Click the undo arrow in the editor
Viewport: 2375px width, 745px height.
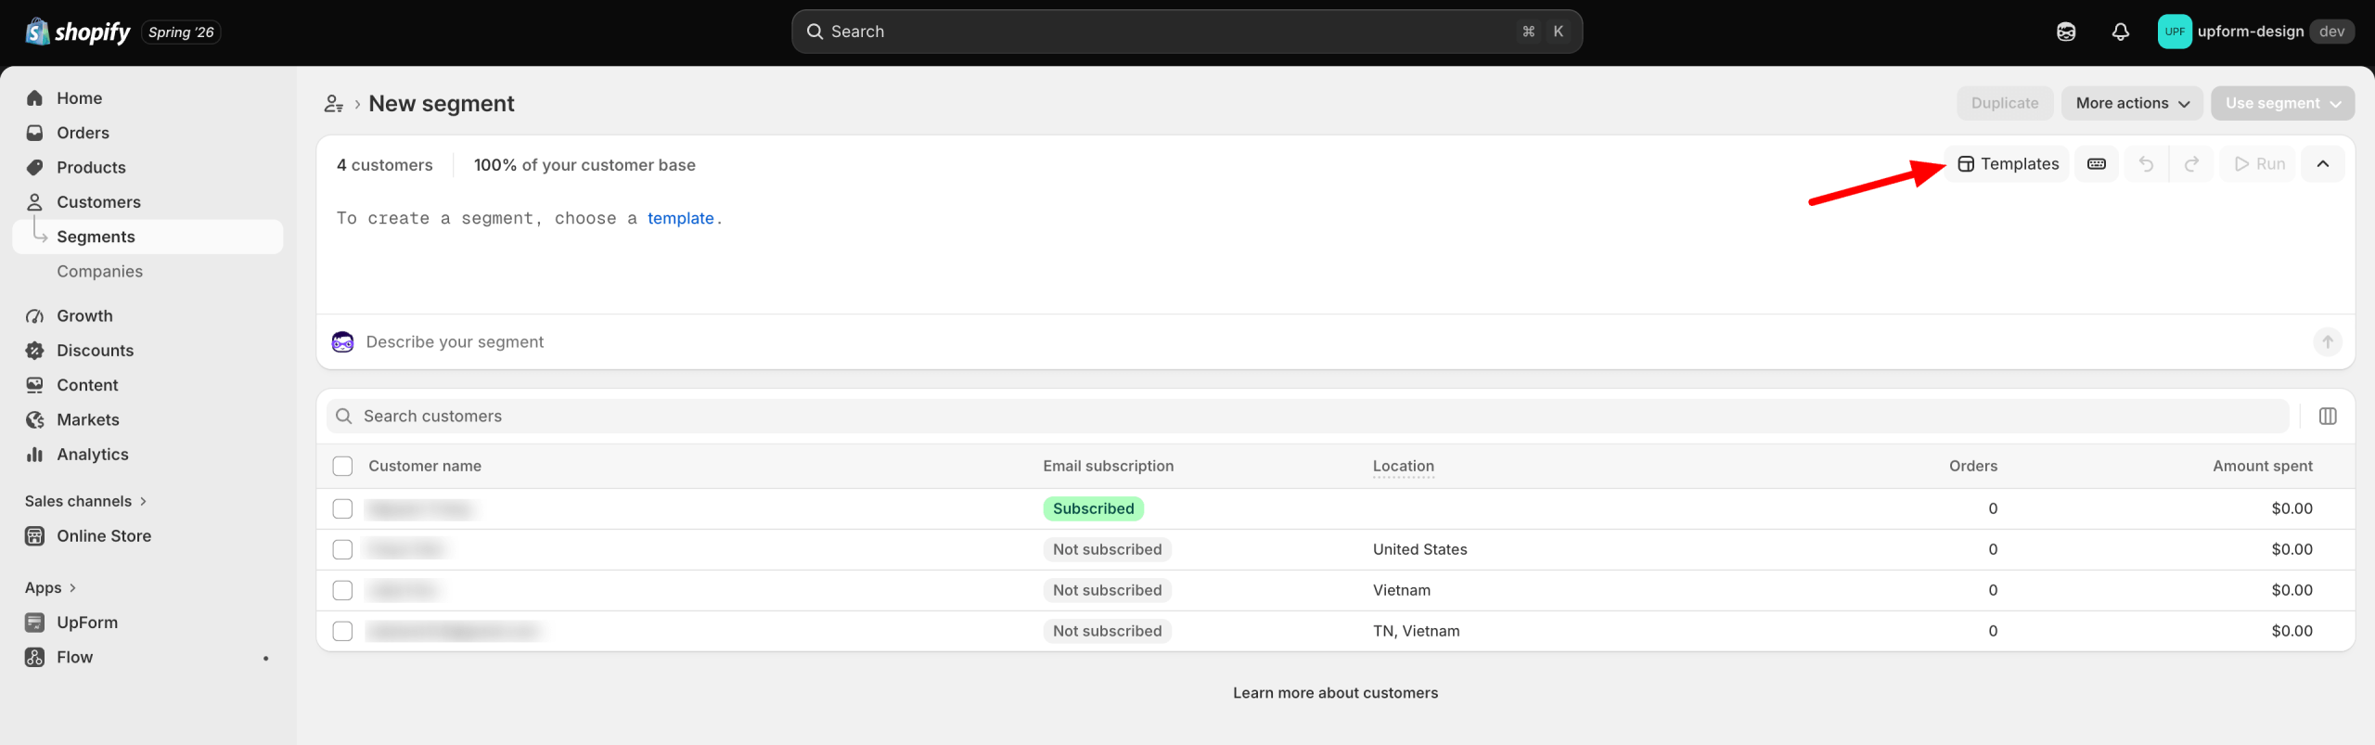click(2146, 164)
